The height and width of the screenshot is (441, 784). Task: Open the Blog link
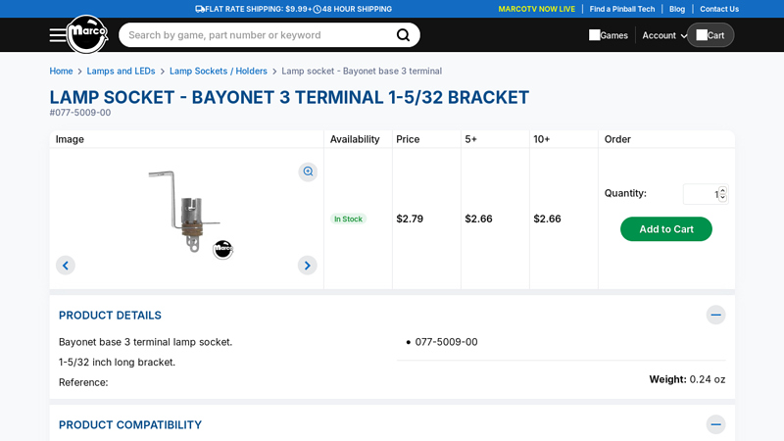[677, 9]
